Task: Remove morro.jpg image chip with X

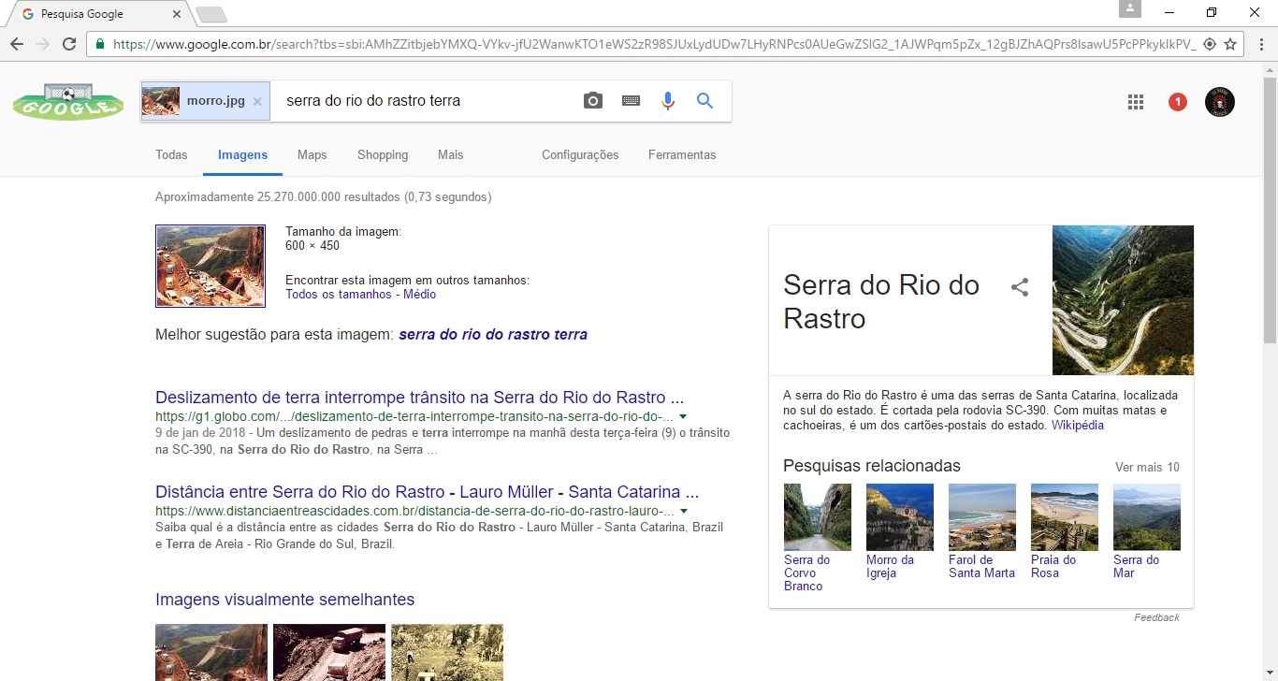Action: click(x=257, y=101)
